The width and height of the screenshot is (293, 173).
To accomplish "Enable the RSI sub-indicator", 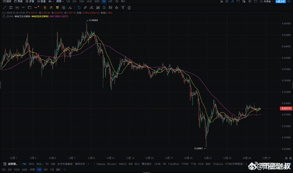I will pyautogui.click(x=130, y=164).
